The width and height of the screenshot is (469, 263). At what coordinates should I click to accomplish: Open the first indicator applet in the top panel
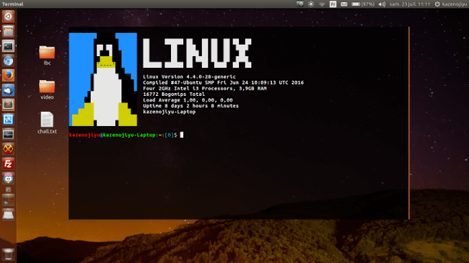pos(299,4)
